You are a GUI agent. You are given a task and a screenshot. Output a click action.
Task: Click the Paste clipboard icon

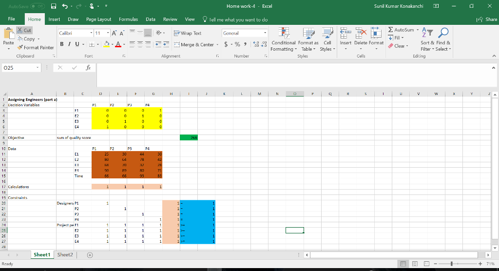[x=8, y=34]
